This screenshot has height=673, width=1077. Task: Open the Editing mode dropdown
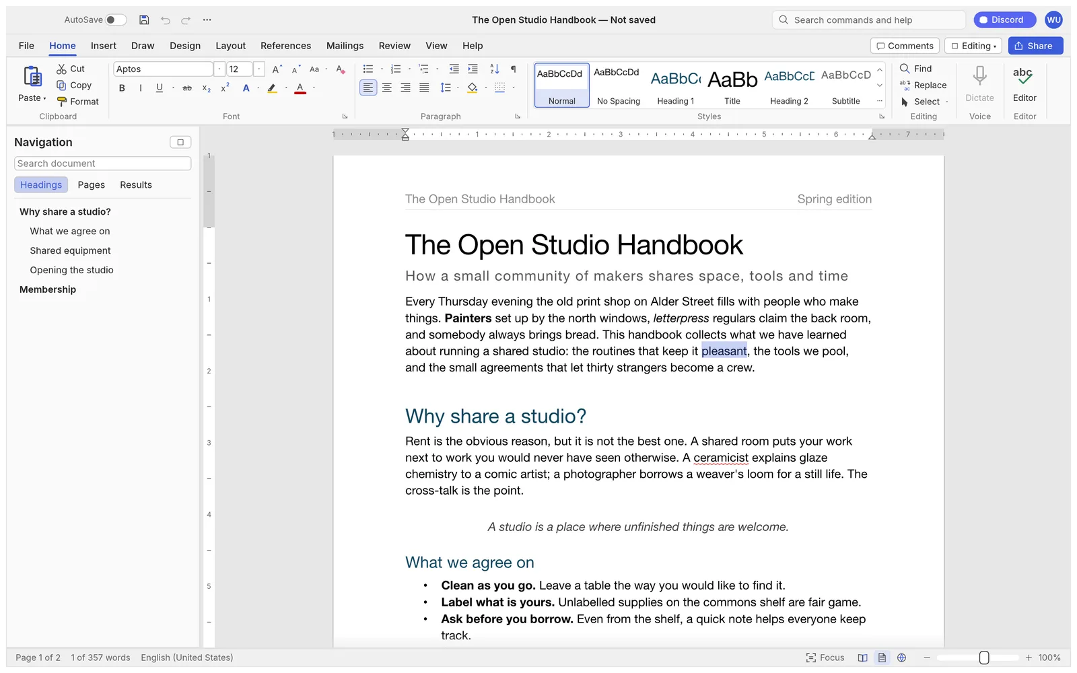pos(973,46)
